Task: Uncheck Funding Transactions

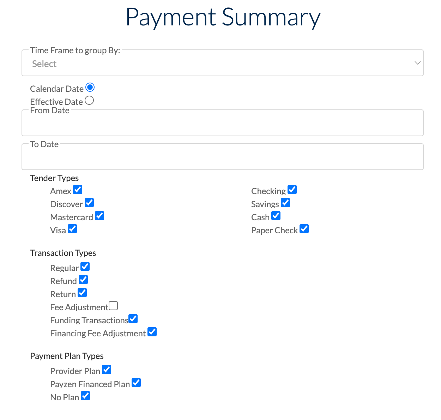Action: tap(133, 319)
